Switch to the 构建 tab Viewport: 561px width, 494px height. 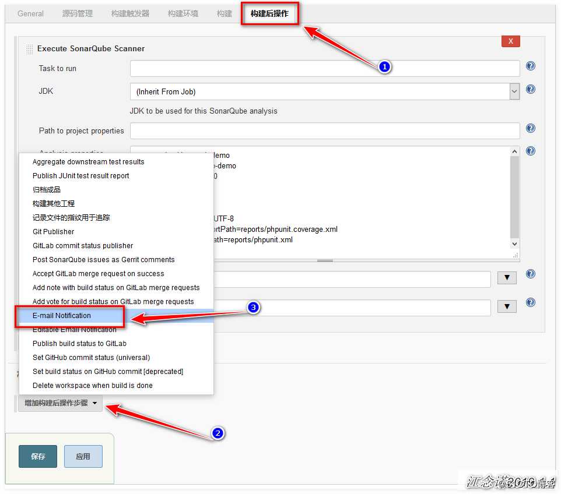[225, 13]
